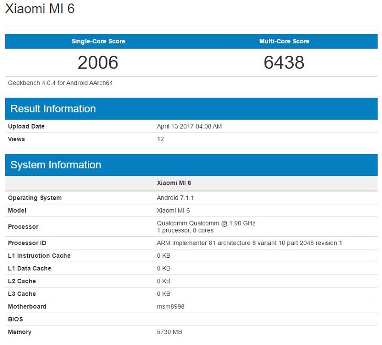Click the Views count value 12
Screen dimensions: 382x345
160,139
